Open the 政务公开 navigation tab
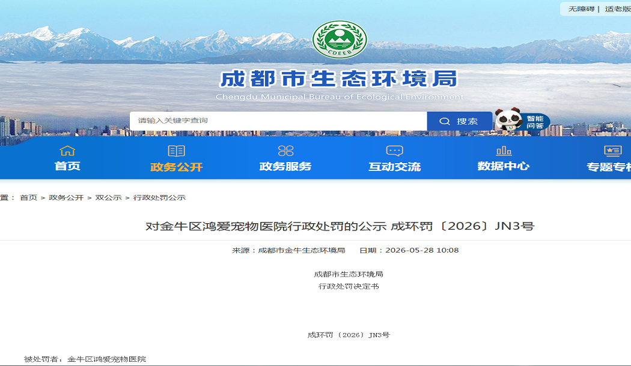The image size is (631, 366). click(x=176, y=167)
